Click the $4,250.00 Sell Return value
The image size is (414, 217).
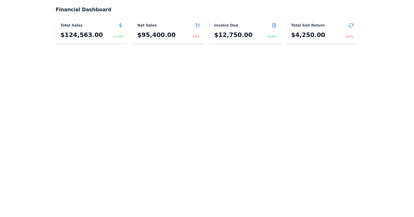[x=308, y=35]
